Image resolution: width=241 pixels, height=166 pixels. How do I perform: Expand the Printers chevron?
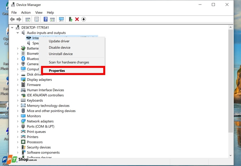(x=18, y=137)
